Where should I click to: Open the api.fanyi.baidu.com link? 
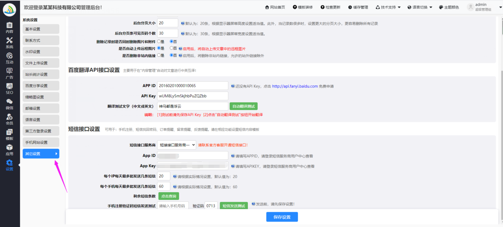[295, 86]
